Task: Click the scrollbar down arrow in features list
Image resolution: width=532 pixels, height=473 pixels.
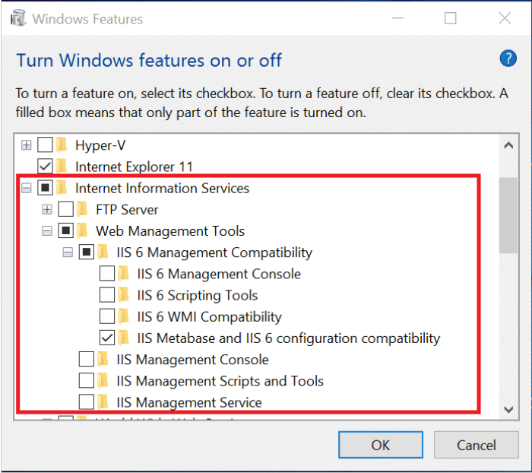Action: (508, 409)
